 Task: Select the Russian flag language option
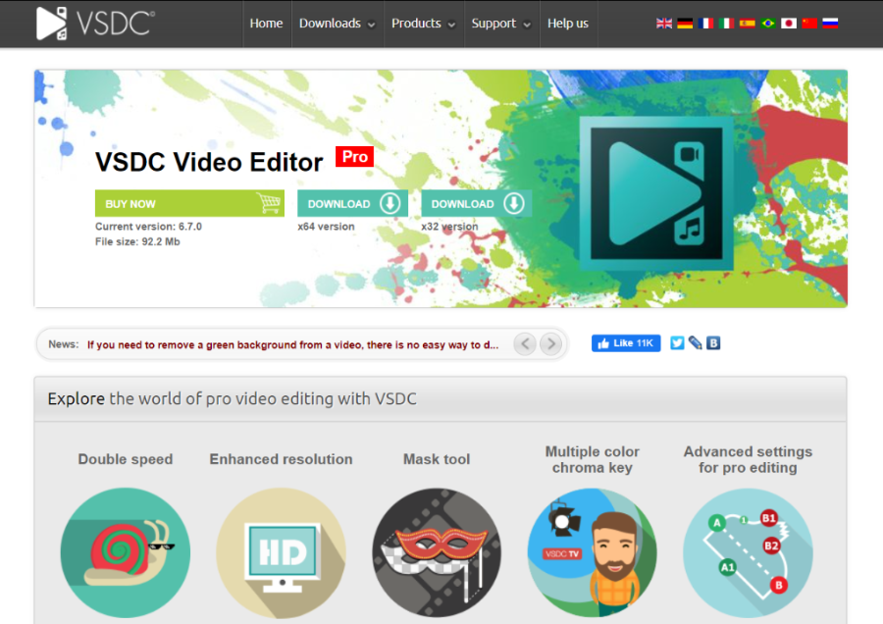click(x=831, y=24)
